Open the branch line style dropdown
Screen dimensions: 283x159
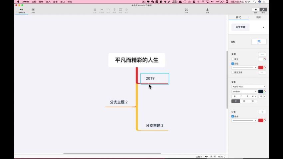point(244,120)
